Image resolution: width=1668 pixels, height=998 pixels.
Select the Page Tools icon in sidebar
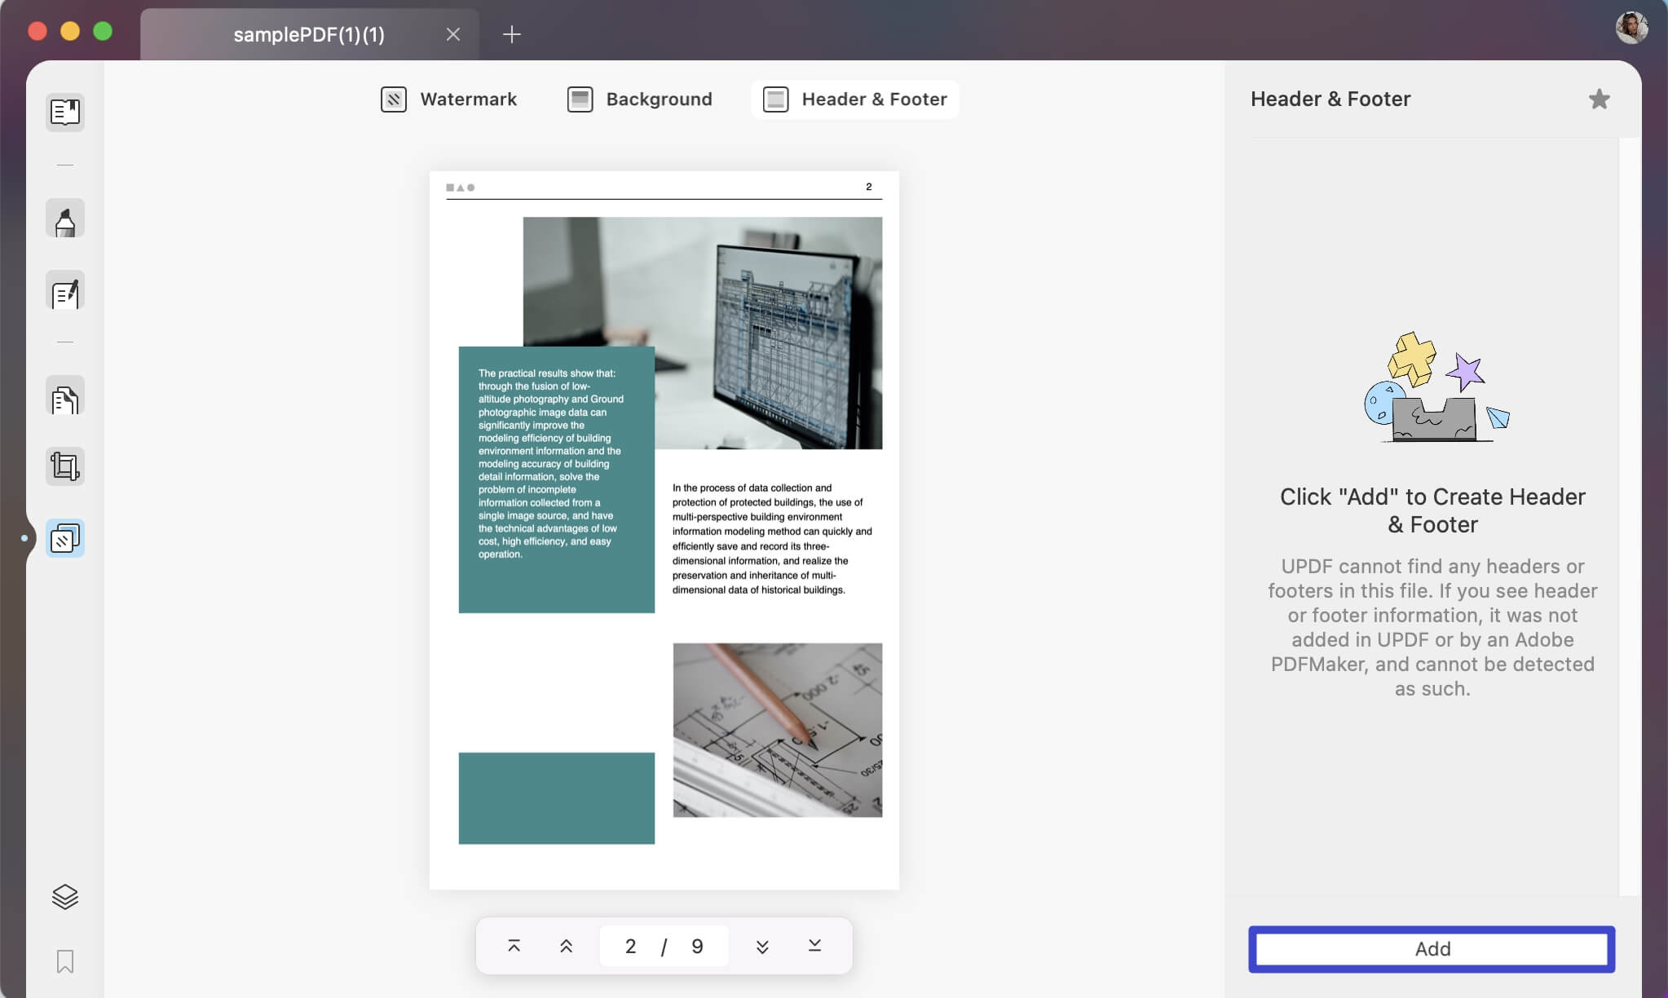click(x=65, y=537)
